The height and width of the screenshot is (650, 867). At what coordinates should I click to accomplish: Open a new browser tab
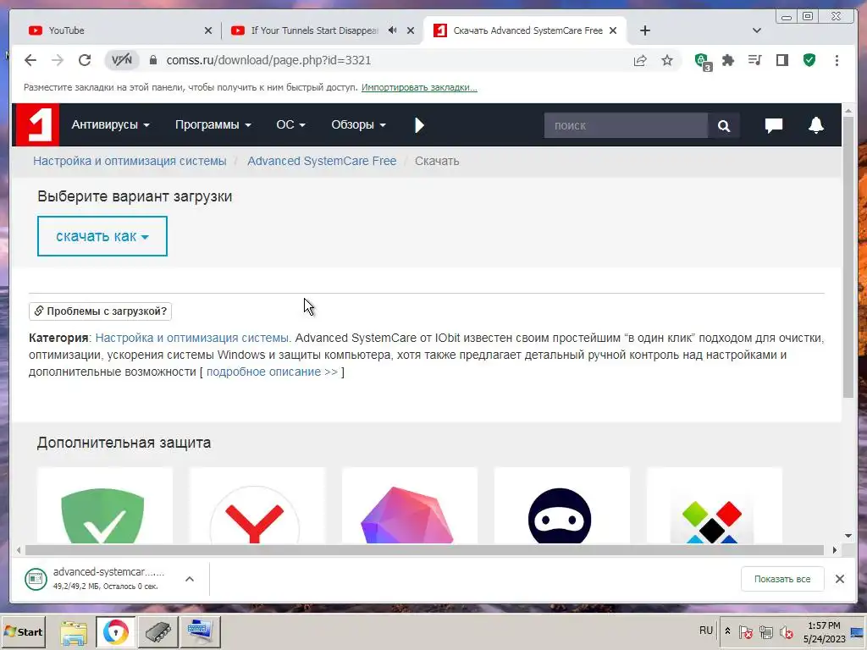click(x=644, y=30)
